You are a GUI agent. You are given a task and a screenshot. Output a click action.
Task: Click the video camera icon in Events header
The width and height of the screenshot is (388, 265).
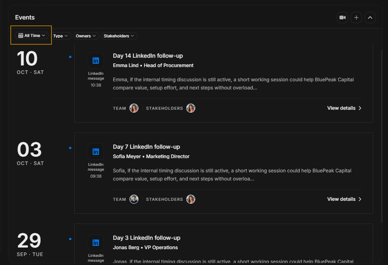tap(343, 17)
